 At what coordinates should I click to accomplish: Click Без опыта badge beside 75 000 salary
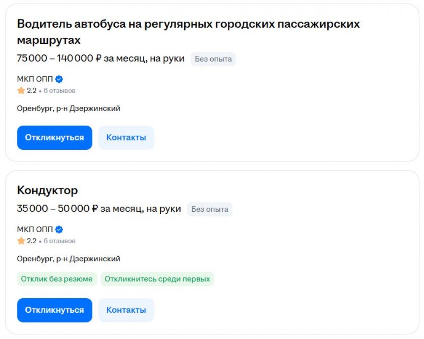213,59
